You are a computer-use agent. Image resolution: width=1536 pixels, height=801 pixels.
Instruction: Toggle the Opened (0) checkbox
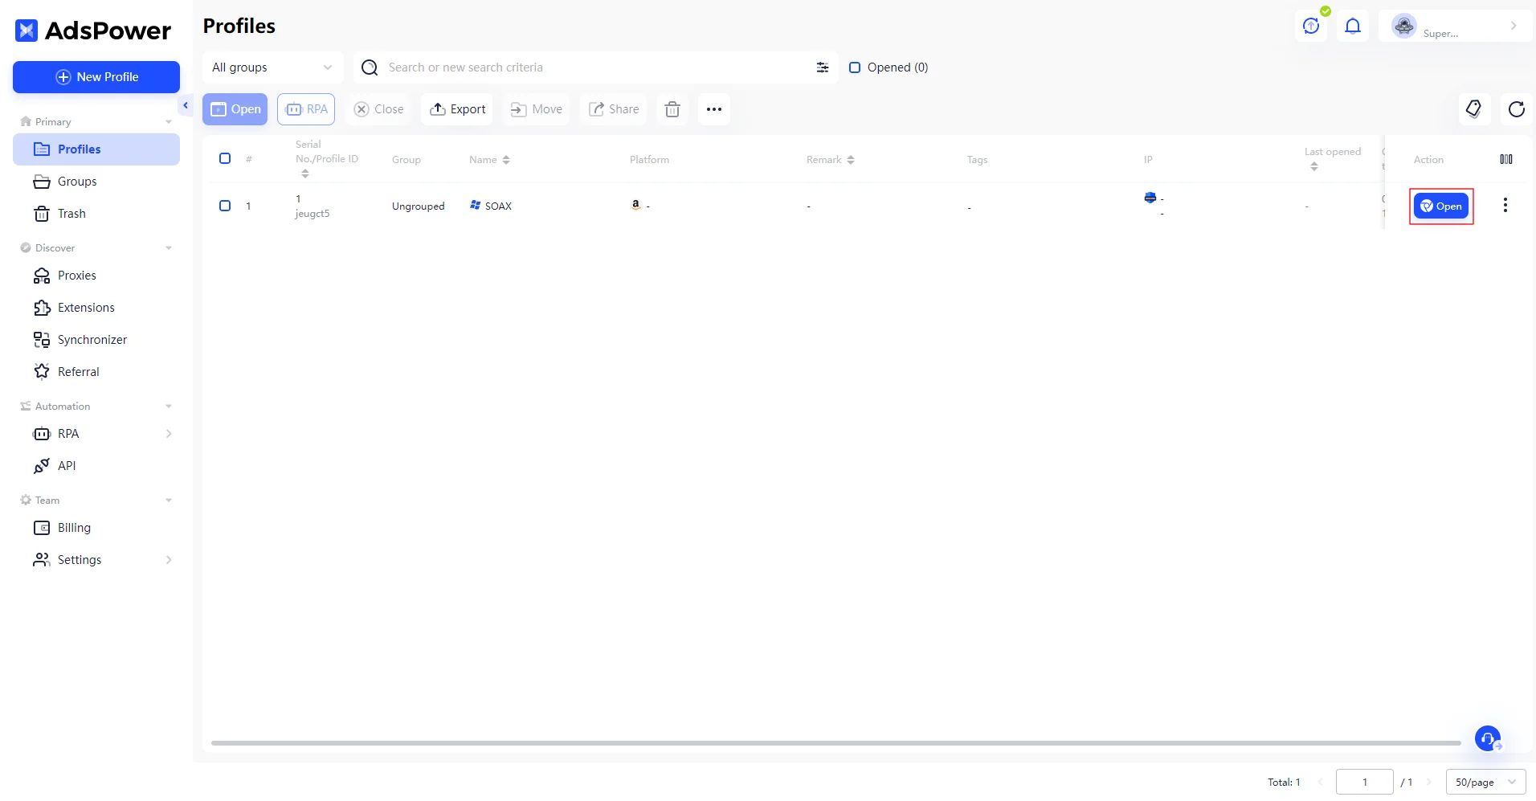[x=855, y=67]
